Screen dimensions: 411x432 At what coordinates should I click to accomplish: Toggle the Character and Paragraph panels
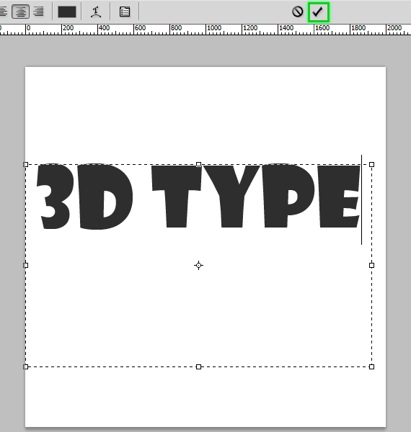click(125, 12)
